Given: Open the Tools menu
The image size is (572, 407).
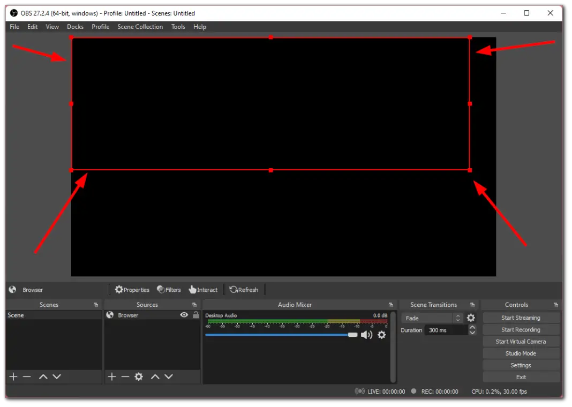Looking at the screenshot, I should (x=178, y=26).
